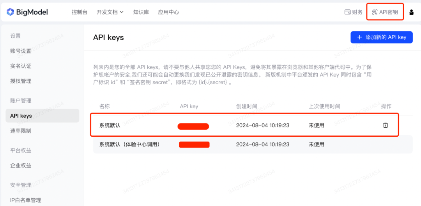Open IP白名单管理 in the sidebar
This screenshot has width=421, height=206.
(x=25, y=200)
